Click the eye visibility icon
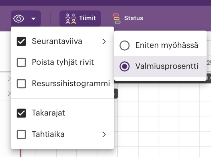This screenshot has width=211, height=157. [x=19, y=19]
